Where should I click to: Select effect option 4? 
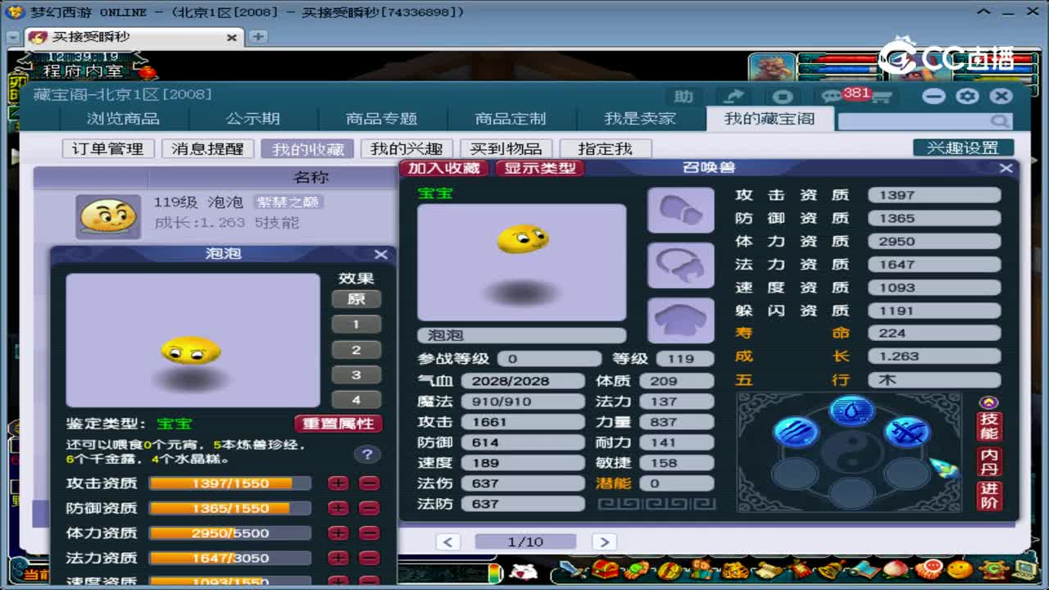[356, 400]
